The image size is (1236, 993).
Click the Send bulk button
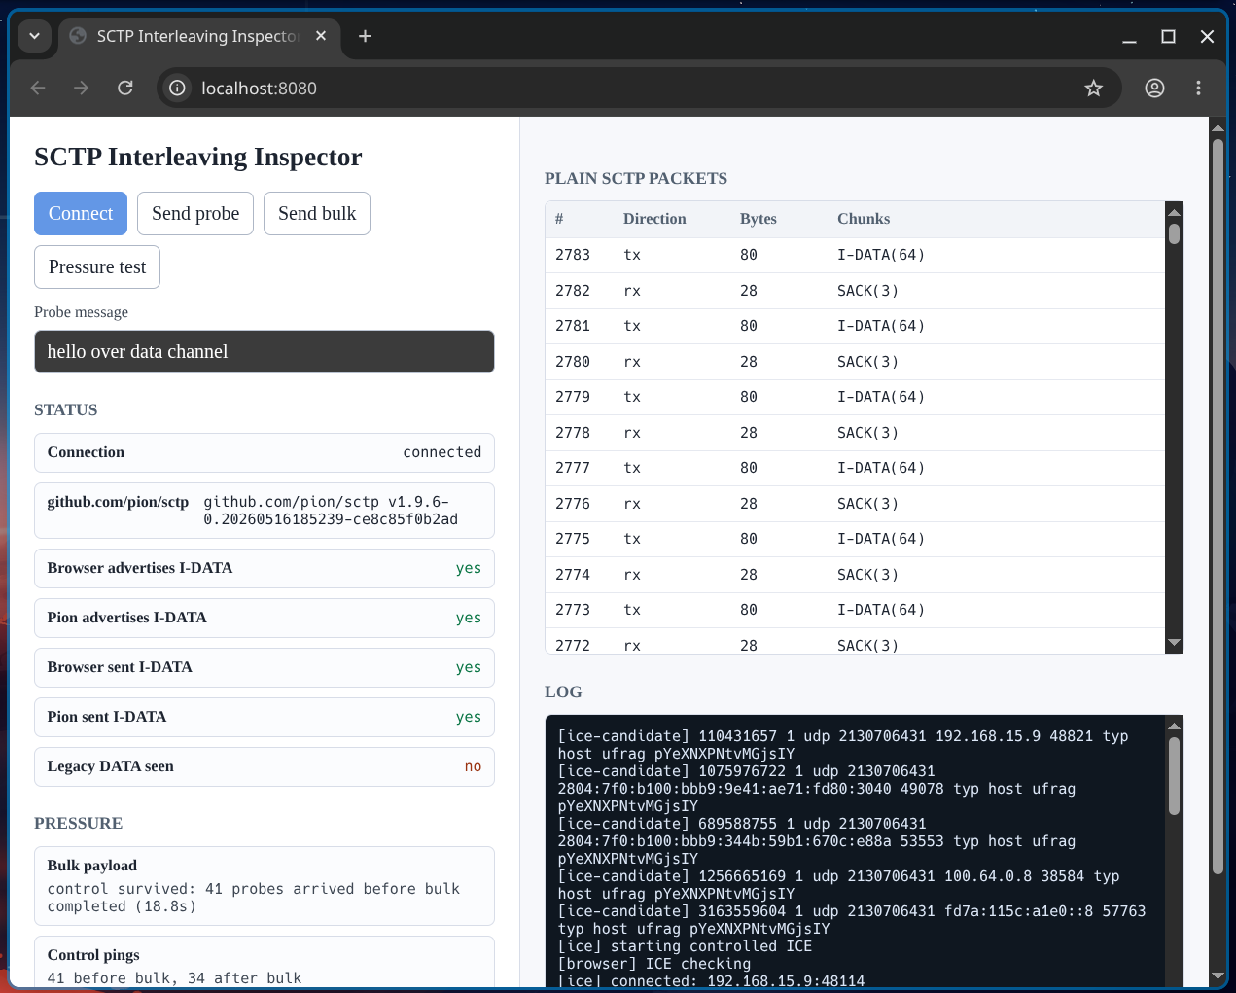(317, 213)
